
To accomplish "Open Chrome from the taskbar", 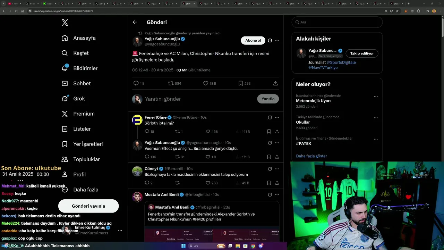I will click(253, 246).
